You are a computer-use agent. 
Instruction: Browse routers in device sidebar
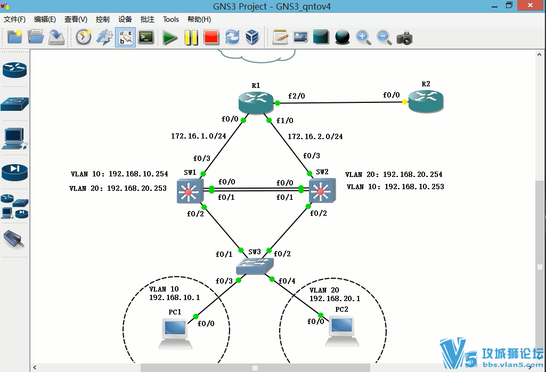[14, 70]
